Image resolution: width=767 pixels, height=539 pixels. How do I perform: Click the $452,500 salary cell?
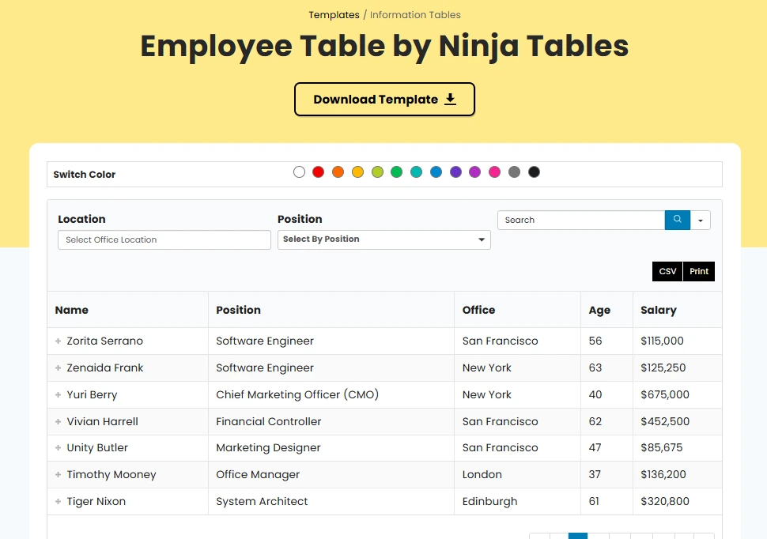tap(678, 421)
